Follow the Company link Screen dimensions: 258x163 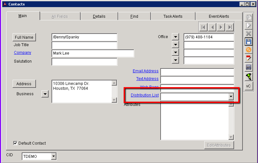pyautogui.click(x=23, y=53)
